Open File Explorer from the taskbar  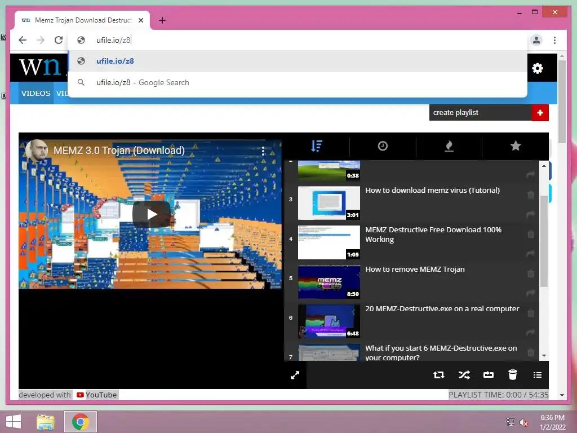pyautogui.click(x=46, y=422)
